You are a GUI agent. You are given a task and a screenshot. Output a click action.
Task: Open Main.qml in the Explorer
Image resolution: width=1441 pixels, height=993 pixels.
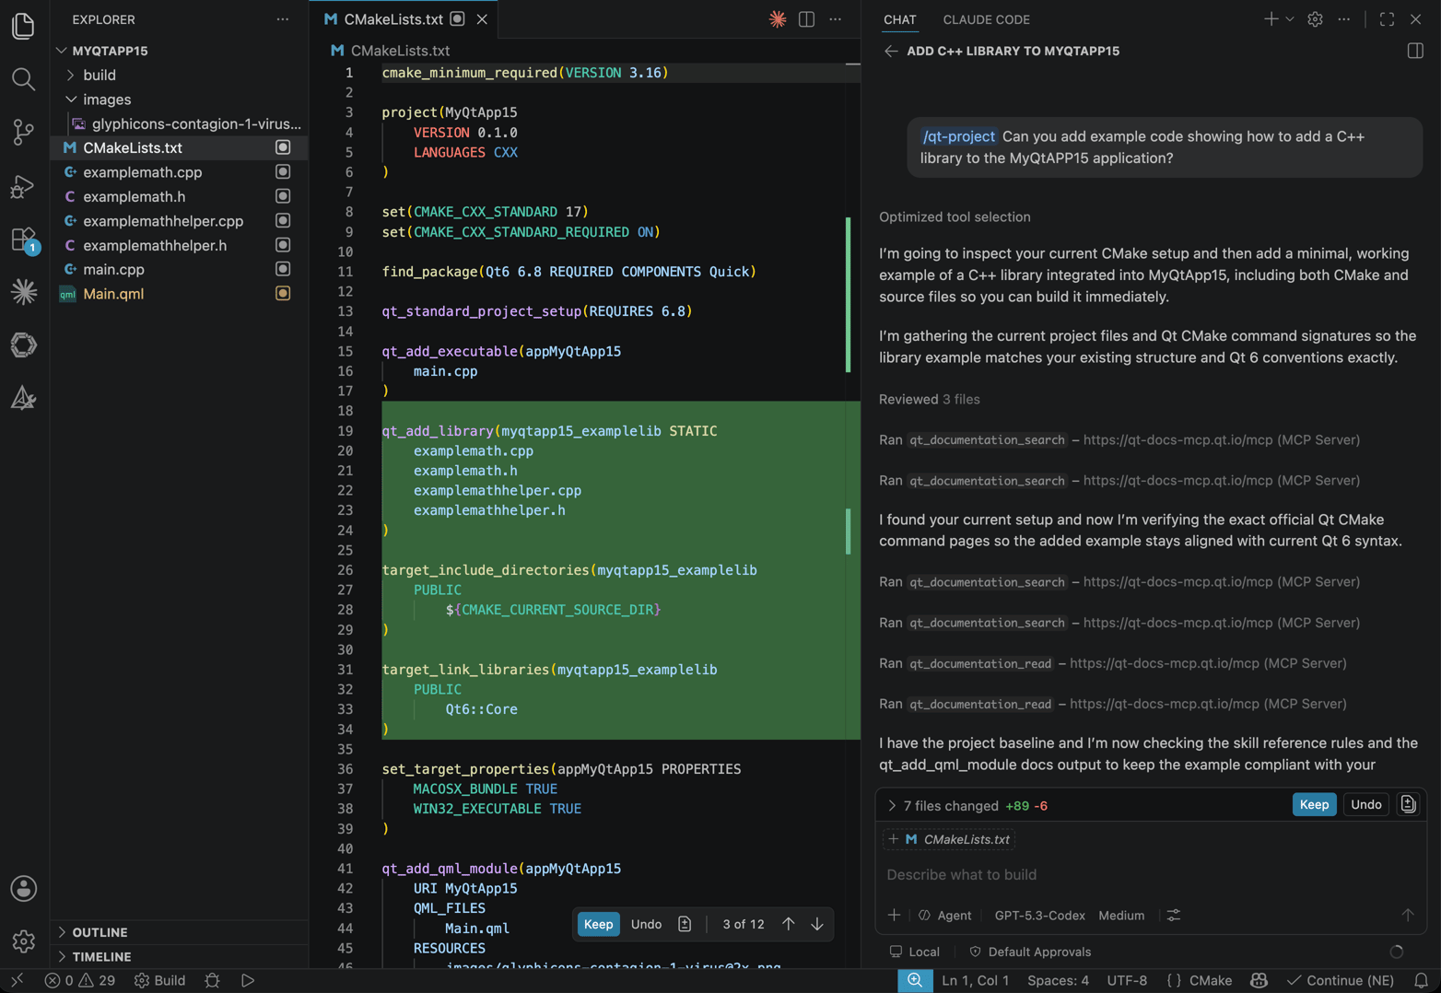[x=179, y=294]
